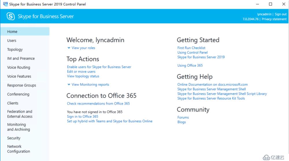The height and width of the screenshot is (161, 289).
Task: Open Edit or move users link
Action: click(81, 71)
